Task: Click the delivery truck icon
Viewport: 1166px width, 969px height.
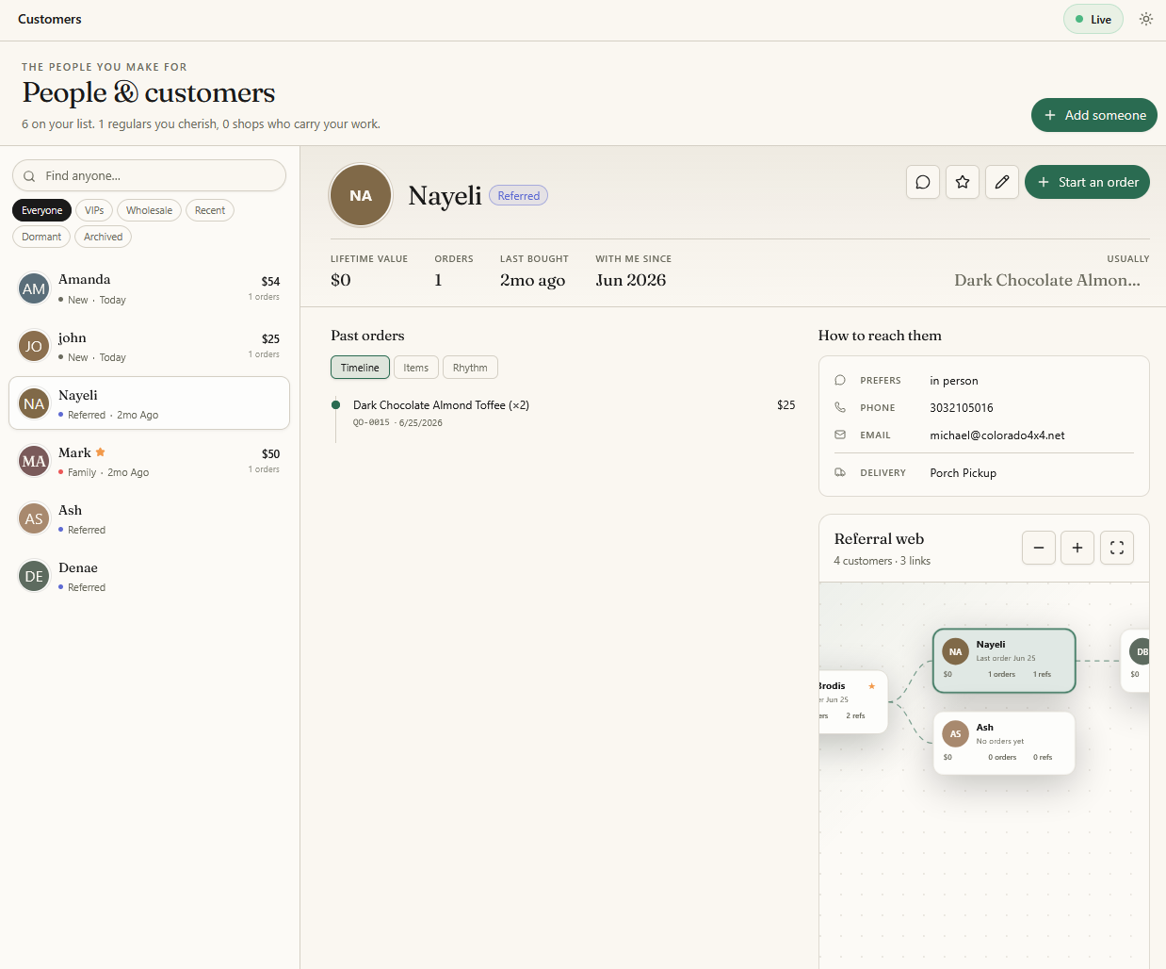Action: point(840,472)
